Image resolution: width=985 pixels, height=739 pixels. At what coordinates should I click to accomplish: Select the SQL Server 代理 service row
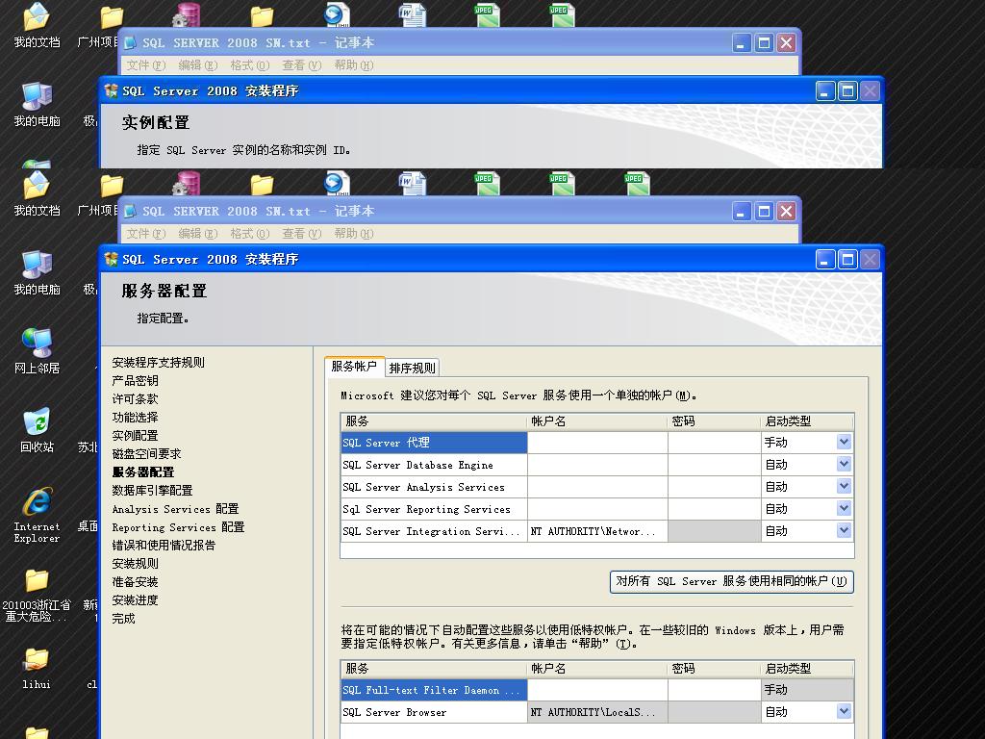pyautogui.click(x=433, y=443)
